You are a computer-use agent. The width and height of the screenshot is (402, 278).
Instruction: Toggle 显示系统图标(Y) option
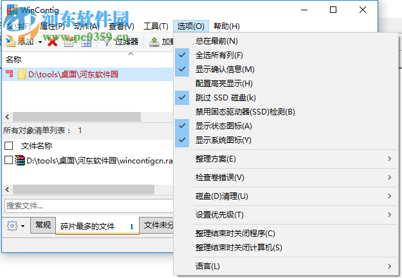click(286, 140)
